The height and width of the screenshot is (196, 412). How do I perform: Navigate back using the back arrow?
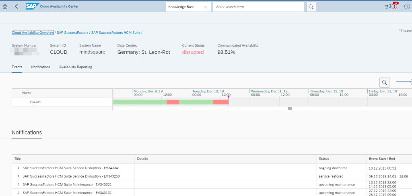[x=16, y=6]
